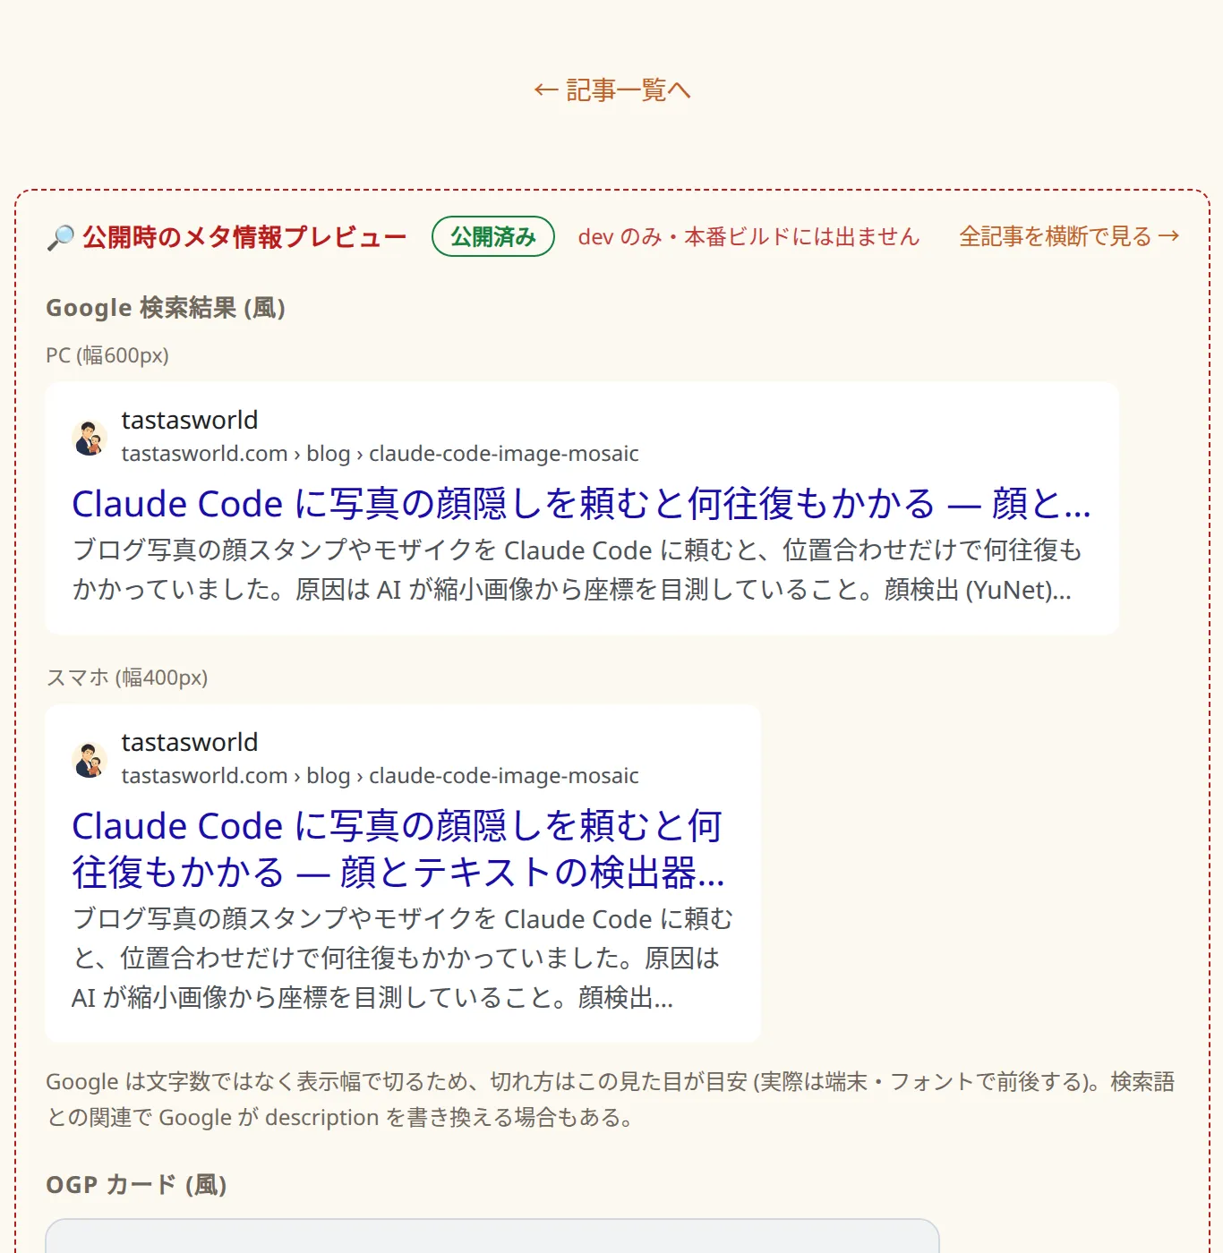Click the magnifier icon beside 公開時のメタ情報プレビュー
Image resolution: width=1223 pixels, height=1253 pixels.
(x=60, y=237)
